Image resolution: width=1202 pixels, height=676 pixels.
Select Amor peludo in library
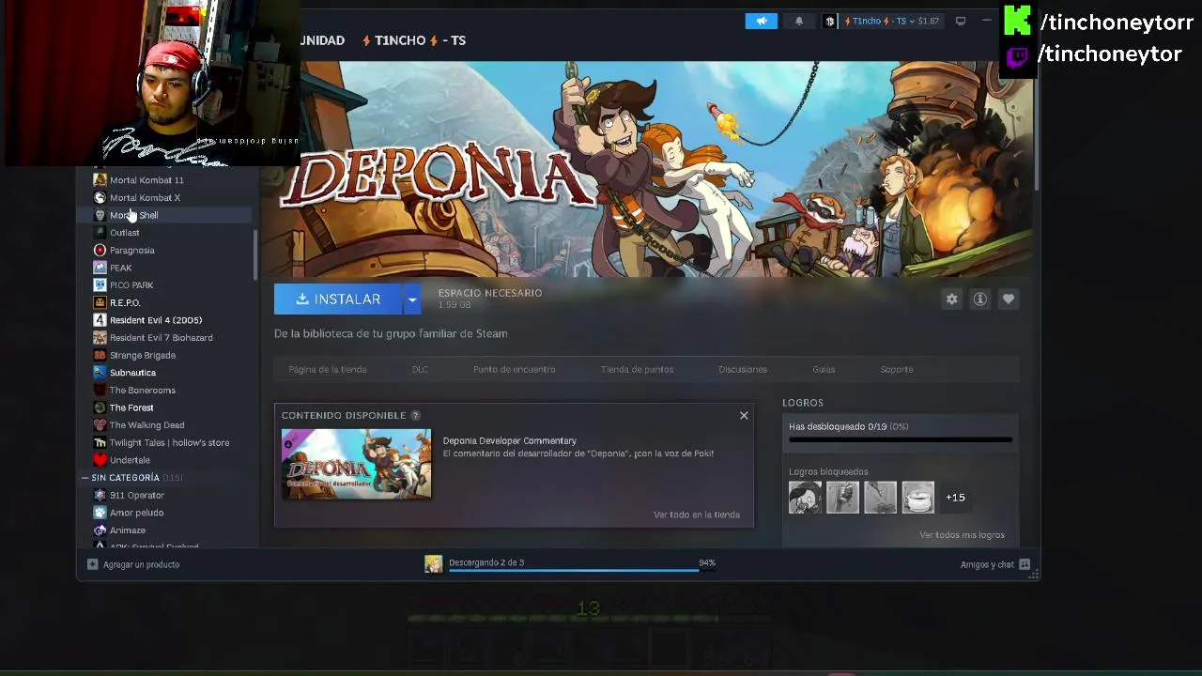(x=136, y=513)
